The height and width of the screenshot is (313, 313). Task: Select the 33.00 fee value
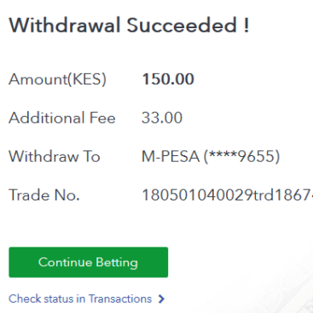(x=162, y=118)
